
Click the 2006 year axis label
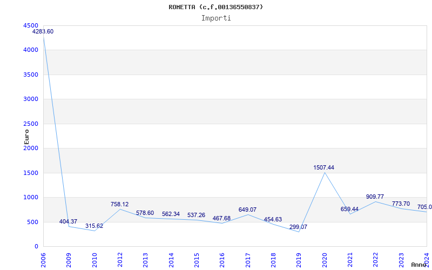[43, 260]
